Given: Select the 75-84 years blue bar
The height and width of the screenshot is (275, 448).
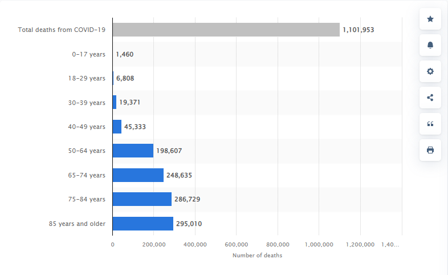Looking at the screenshot, I should pos(141,199).
